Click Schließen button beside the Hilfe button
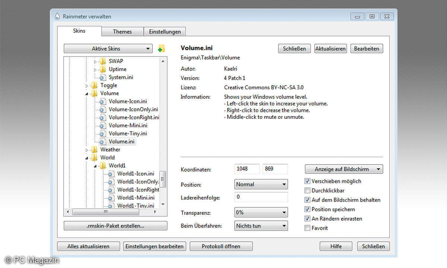This screenshot has height=268, width=447. [x=374, y=246]
